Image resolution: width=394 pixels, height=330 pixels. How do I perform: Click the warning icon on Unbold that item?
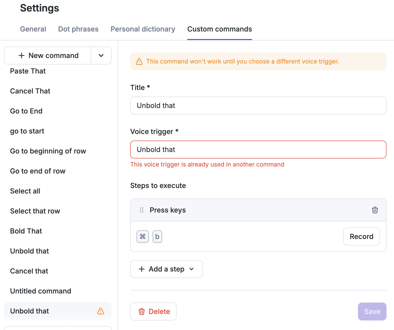(x=101, y=311)
